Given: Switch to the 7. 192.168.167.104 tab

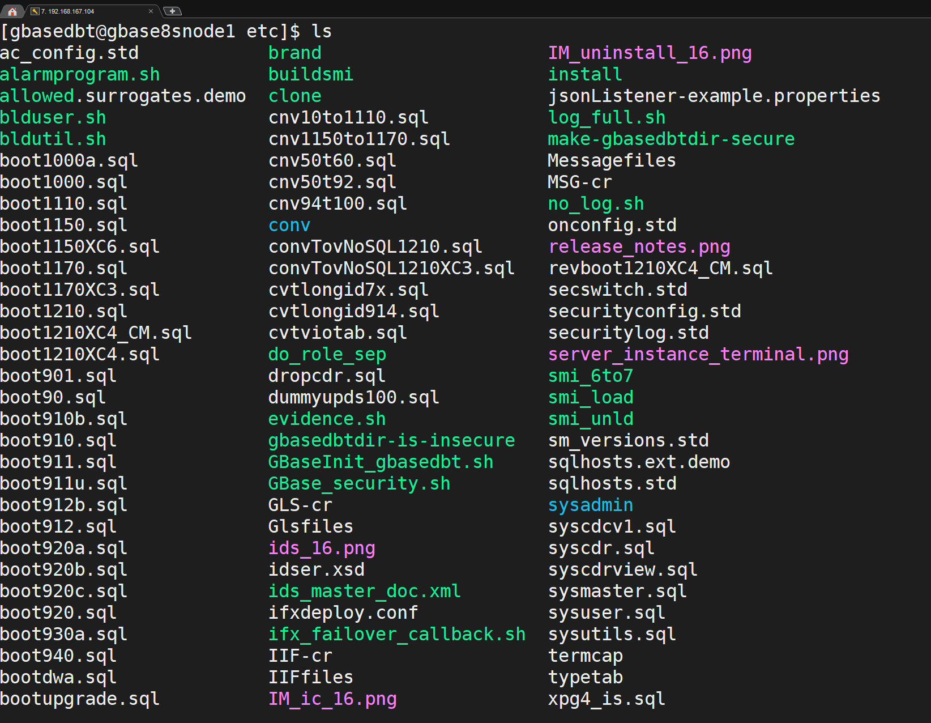Looking at the screenshot, I should [x=93, y=11].
